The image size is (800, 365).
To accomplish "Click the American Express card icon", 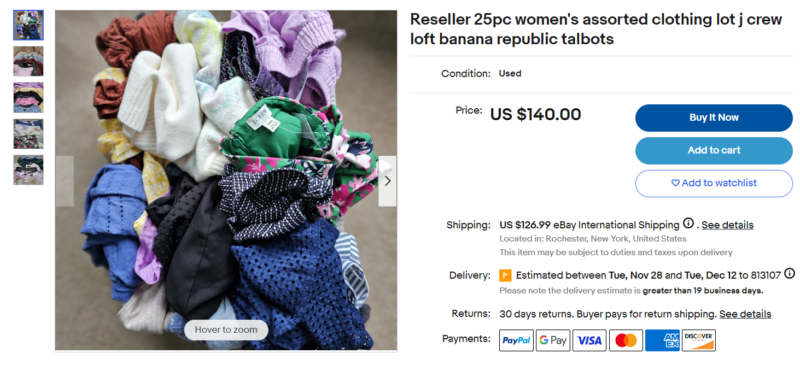I will (x=662, y=340).
